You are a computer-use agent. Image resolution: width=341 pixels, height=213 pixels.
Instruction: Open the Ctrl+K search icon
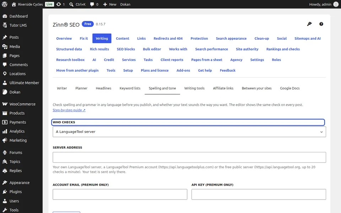71,4
